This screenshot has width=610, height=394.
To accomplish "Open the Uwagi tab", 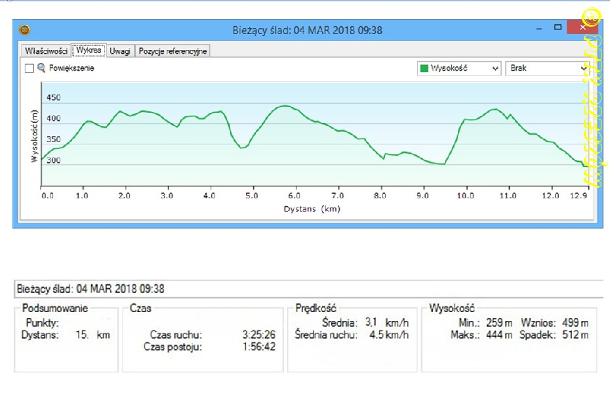I will (120, 51).
